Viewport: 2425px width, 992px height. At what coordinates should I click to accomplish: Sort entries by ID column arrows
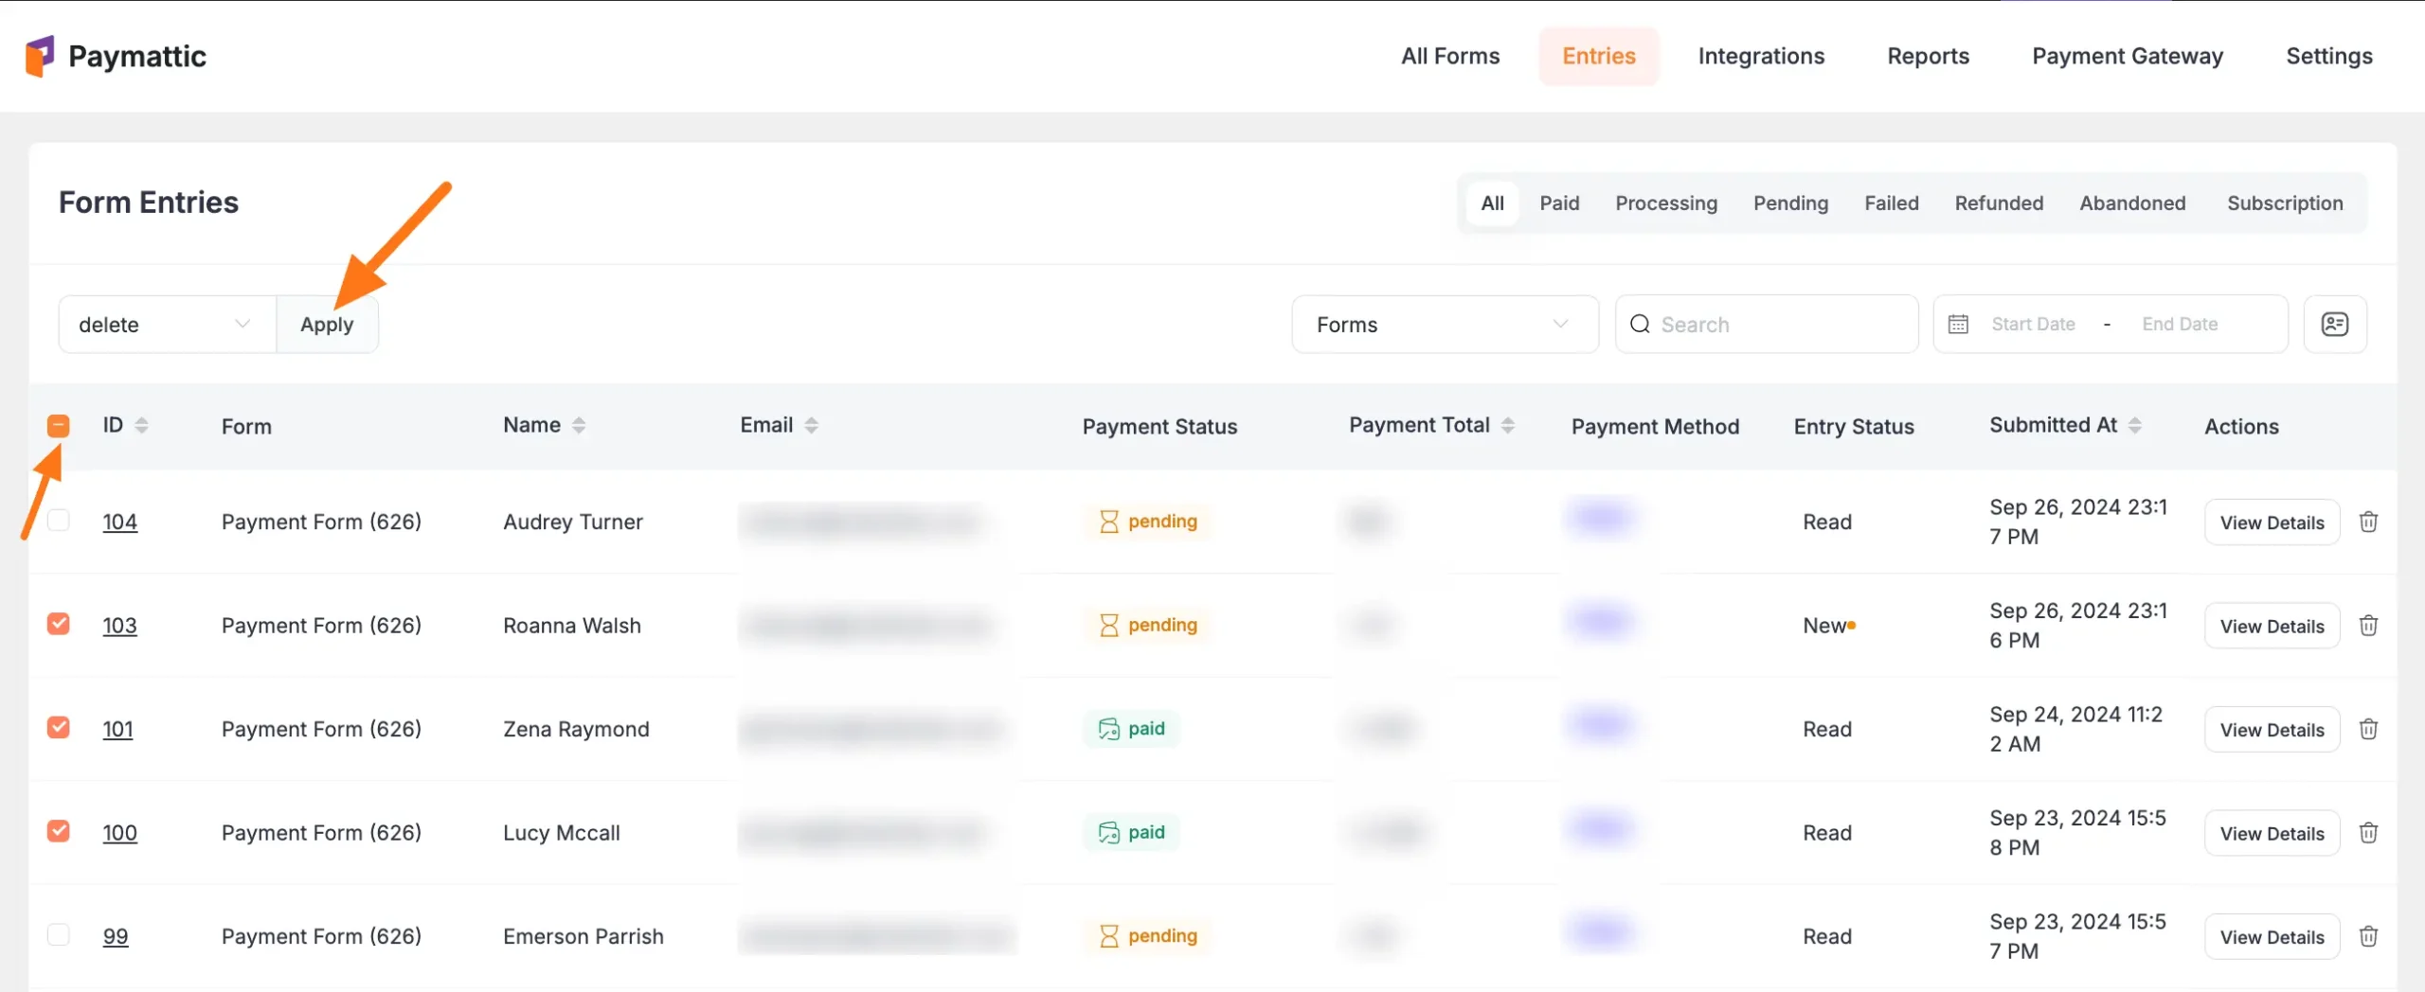tap(141, 426)
